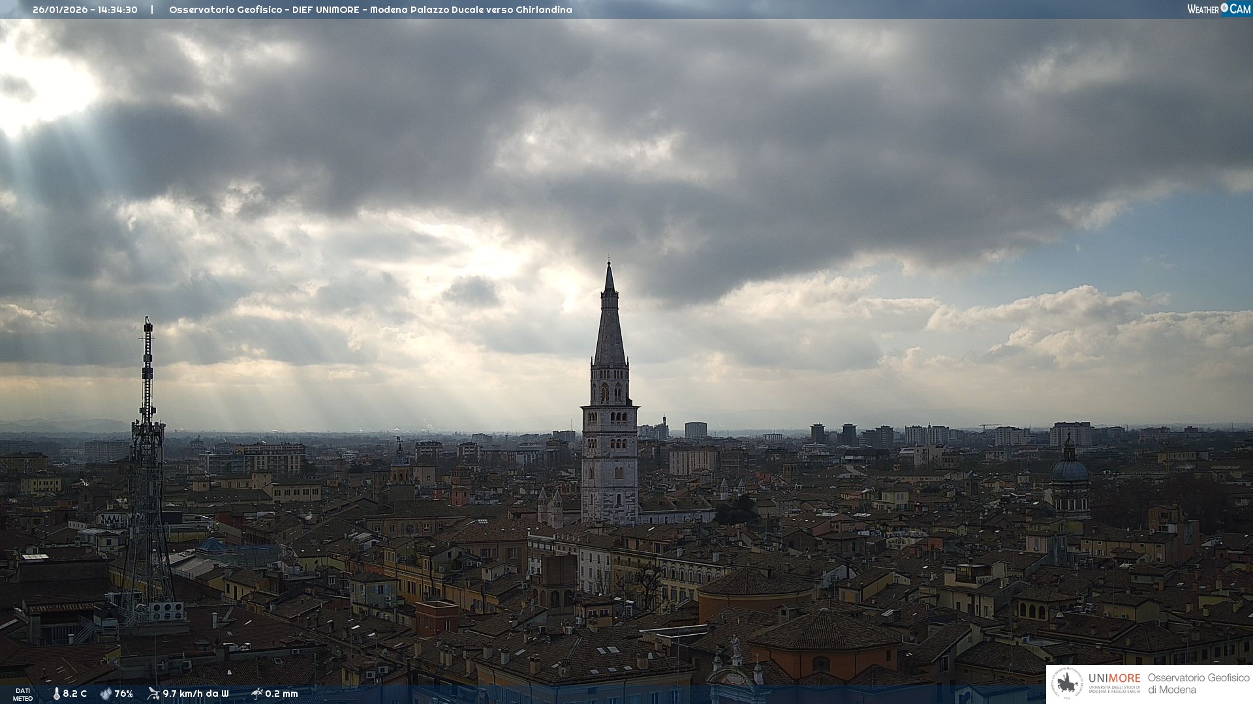Click the wind anemometer icon
This screenshot has height=704, width=1253.
coord(153,693)
